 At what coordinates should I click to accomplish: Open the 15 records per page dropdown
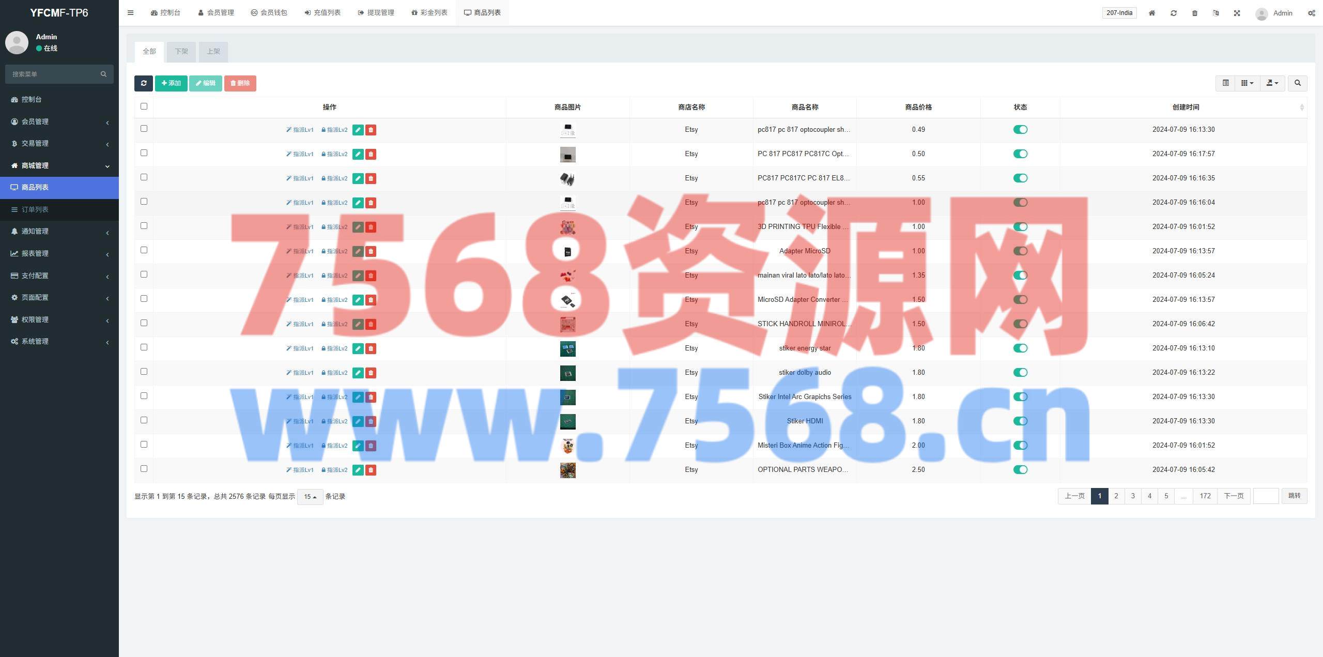(x=310, y=497)
